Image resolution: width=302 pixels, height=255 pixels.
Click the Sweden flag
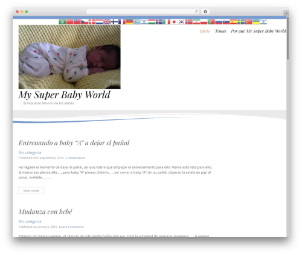(241, 22)
